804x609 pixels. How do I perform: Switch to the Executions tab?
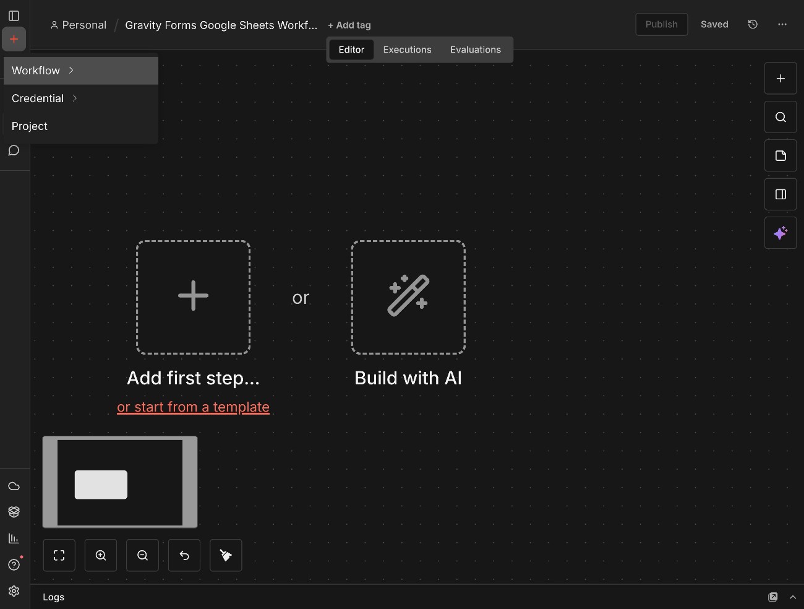click(x=407, y=50)
